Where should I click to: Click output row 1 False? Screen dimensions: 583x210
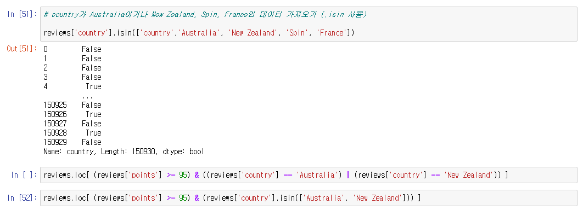point(72,59)
